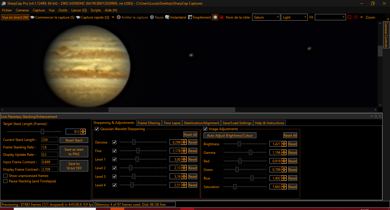Toggle the planet live planetary stacking icon

215,17
